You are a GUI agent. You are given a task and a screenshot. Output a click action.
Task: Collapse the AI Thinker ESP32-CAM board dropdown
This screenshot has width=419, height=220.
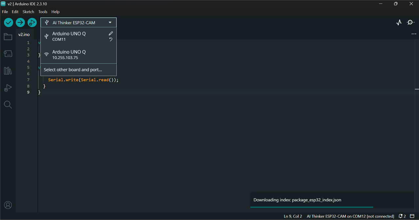[79, 23]
